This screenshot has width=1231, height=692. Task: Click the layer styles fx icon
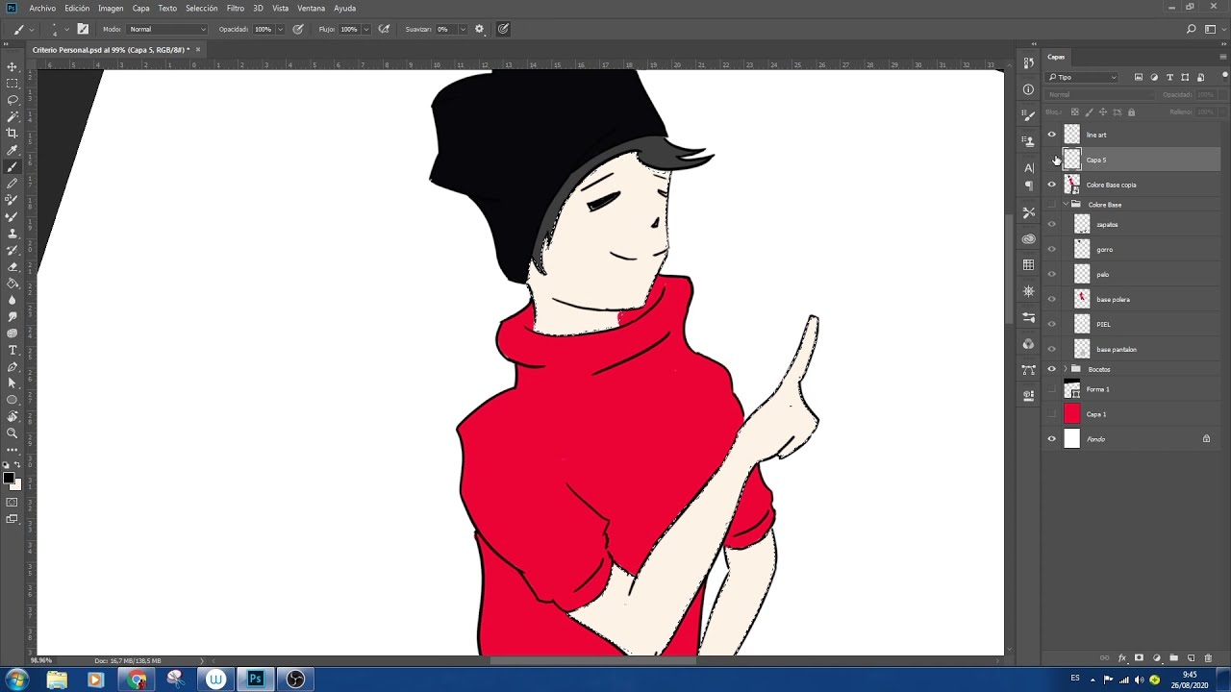[1122, 658]
